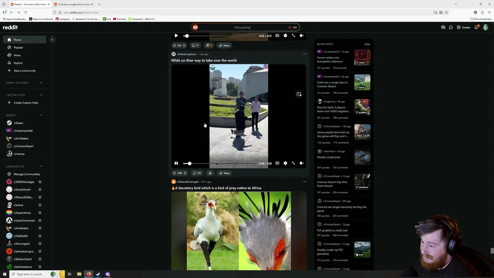Viewport: 494px width, 278px height.
Task: Open the notifications bell
Action: tap(476, 27)
